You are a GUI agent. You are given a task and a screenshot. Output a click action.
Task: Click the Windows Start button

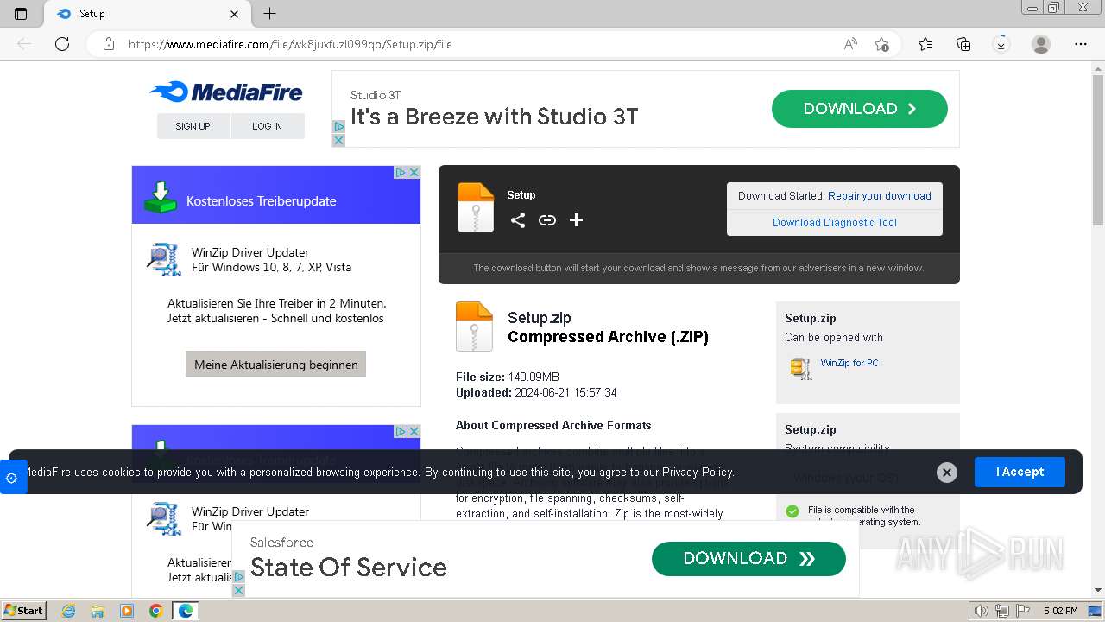pos(24,611)
